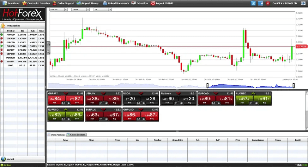The width and height of the screenshot is (308, 167).
Task: Click the USDJPY red down arrow in favorites
Action: [x=2, y=61]
